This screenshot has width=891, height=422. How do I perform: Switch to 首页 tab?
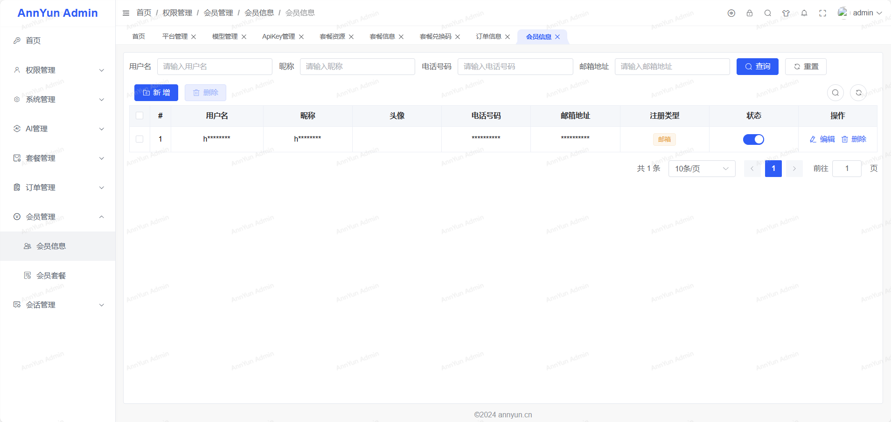click(139, 37)
